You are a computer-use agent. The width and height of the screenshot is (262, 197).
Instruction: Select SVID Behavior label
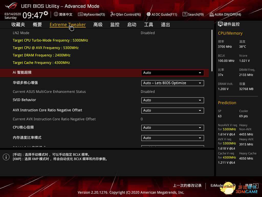tap(24, 100)
